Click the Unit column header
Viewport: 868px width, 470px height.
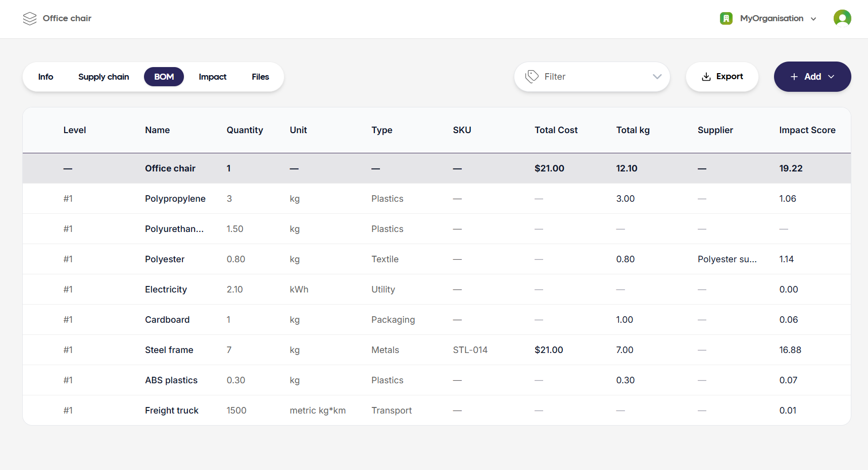[298, 130]
